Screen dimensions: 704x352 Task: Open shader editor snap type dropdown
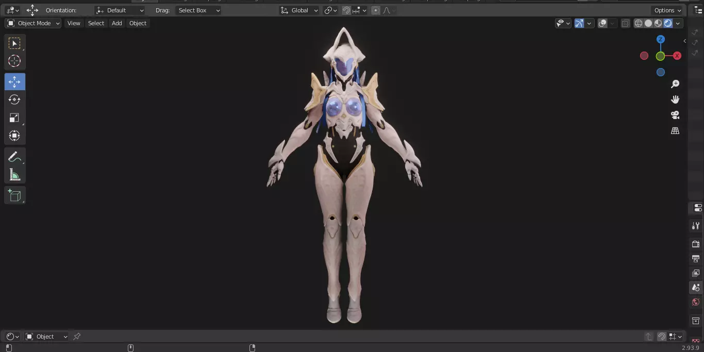(675, 337)
